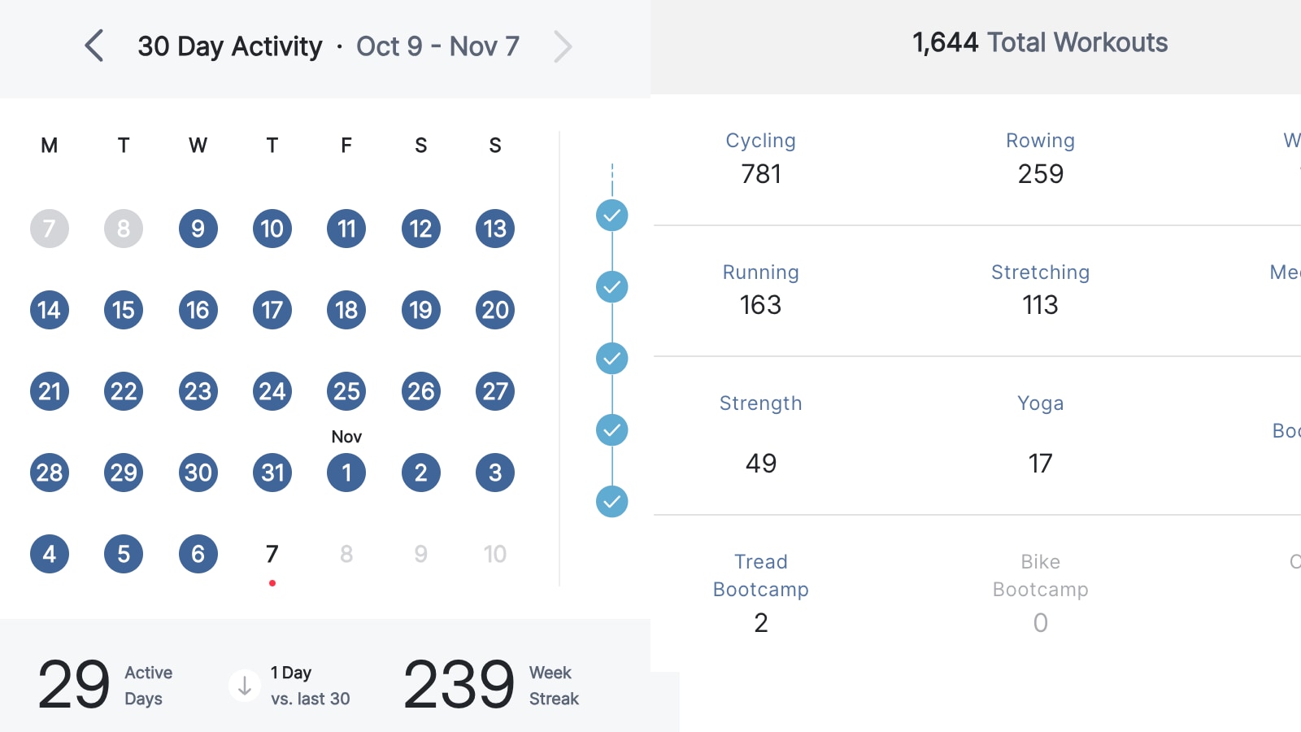Select the fourth week streak checkmark
The image size is (1301, 732).
coord(612,430)
